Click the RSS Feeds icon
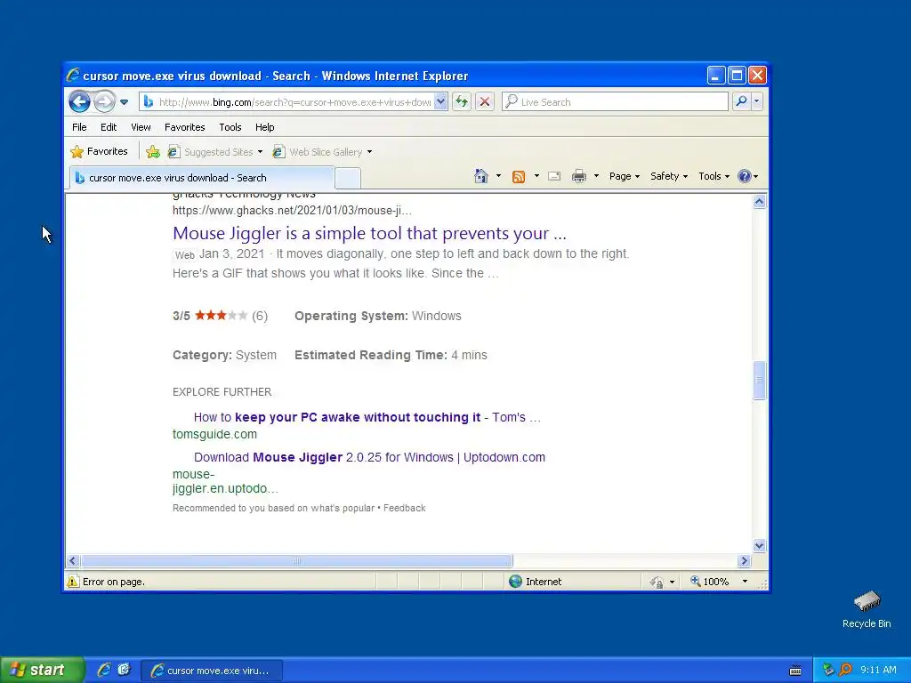Viewport: 911px width, 683px height. (x=519, y=177)
